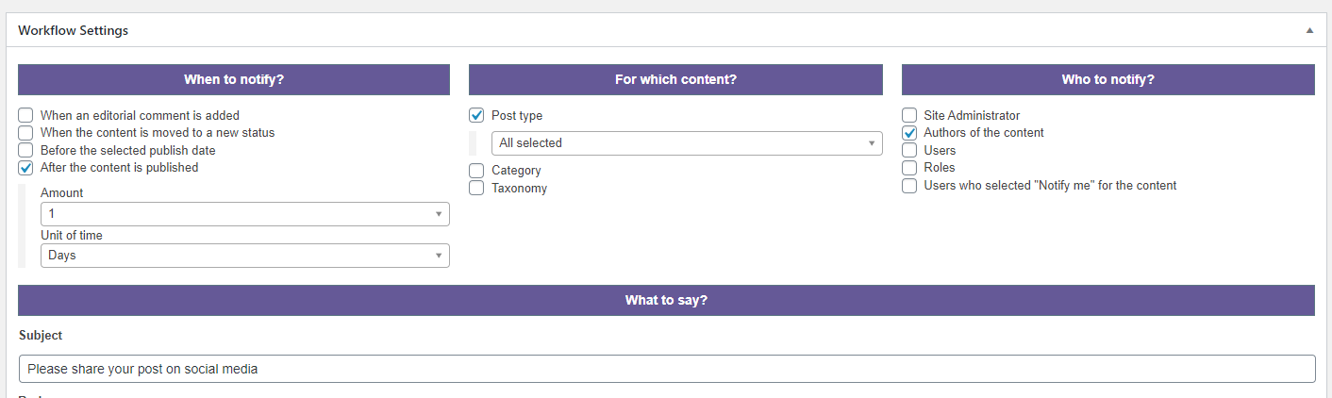Expand the 'All selected' post type dropdown
1332x398 pixels.
(x=686, y=143)
